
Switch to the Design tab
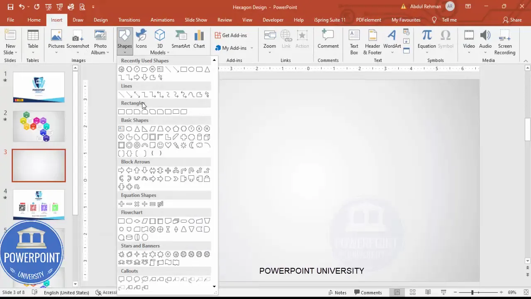pyautogui.click(x=100, y=20)
